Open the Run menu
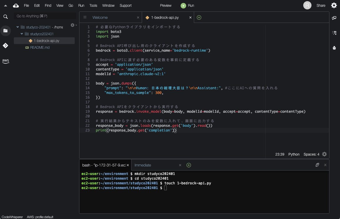340x219 pixels. pyautogui.click(x=81, y=5)
